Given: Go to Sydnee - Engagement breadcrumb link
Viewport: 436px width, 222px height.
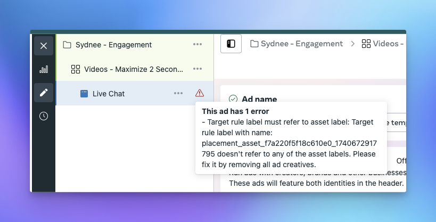Looking at the screenshot, I should [297, 44].
